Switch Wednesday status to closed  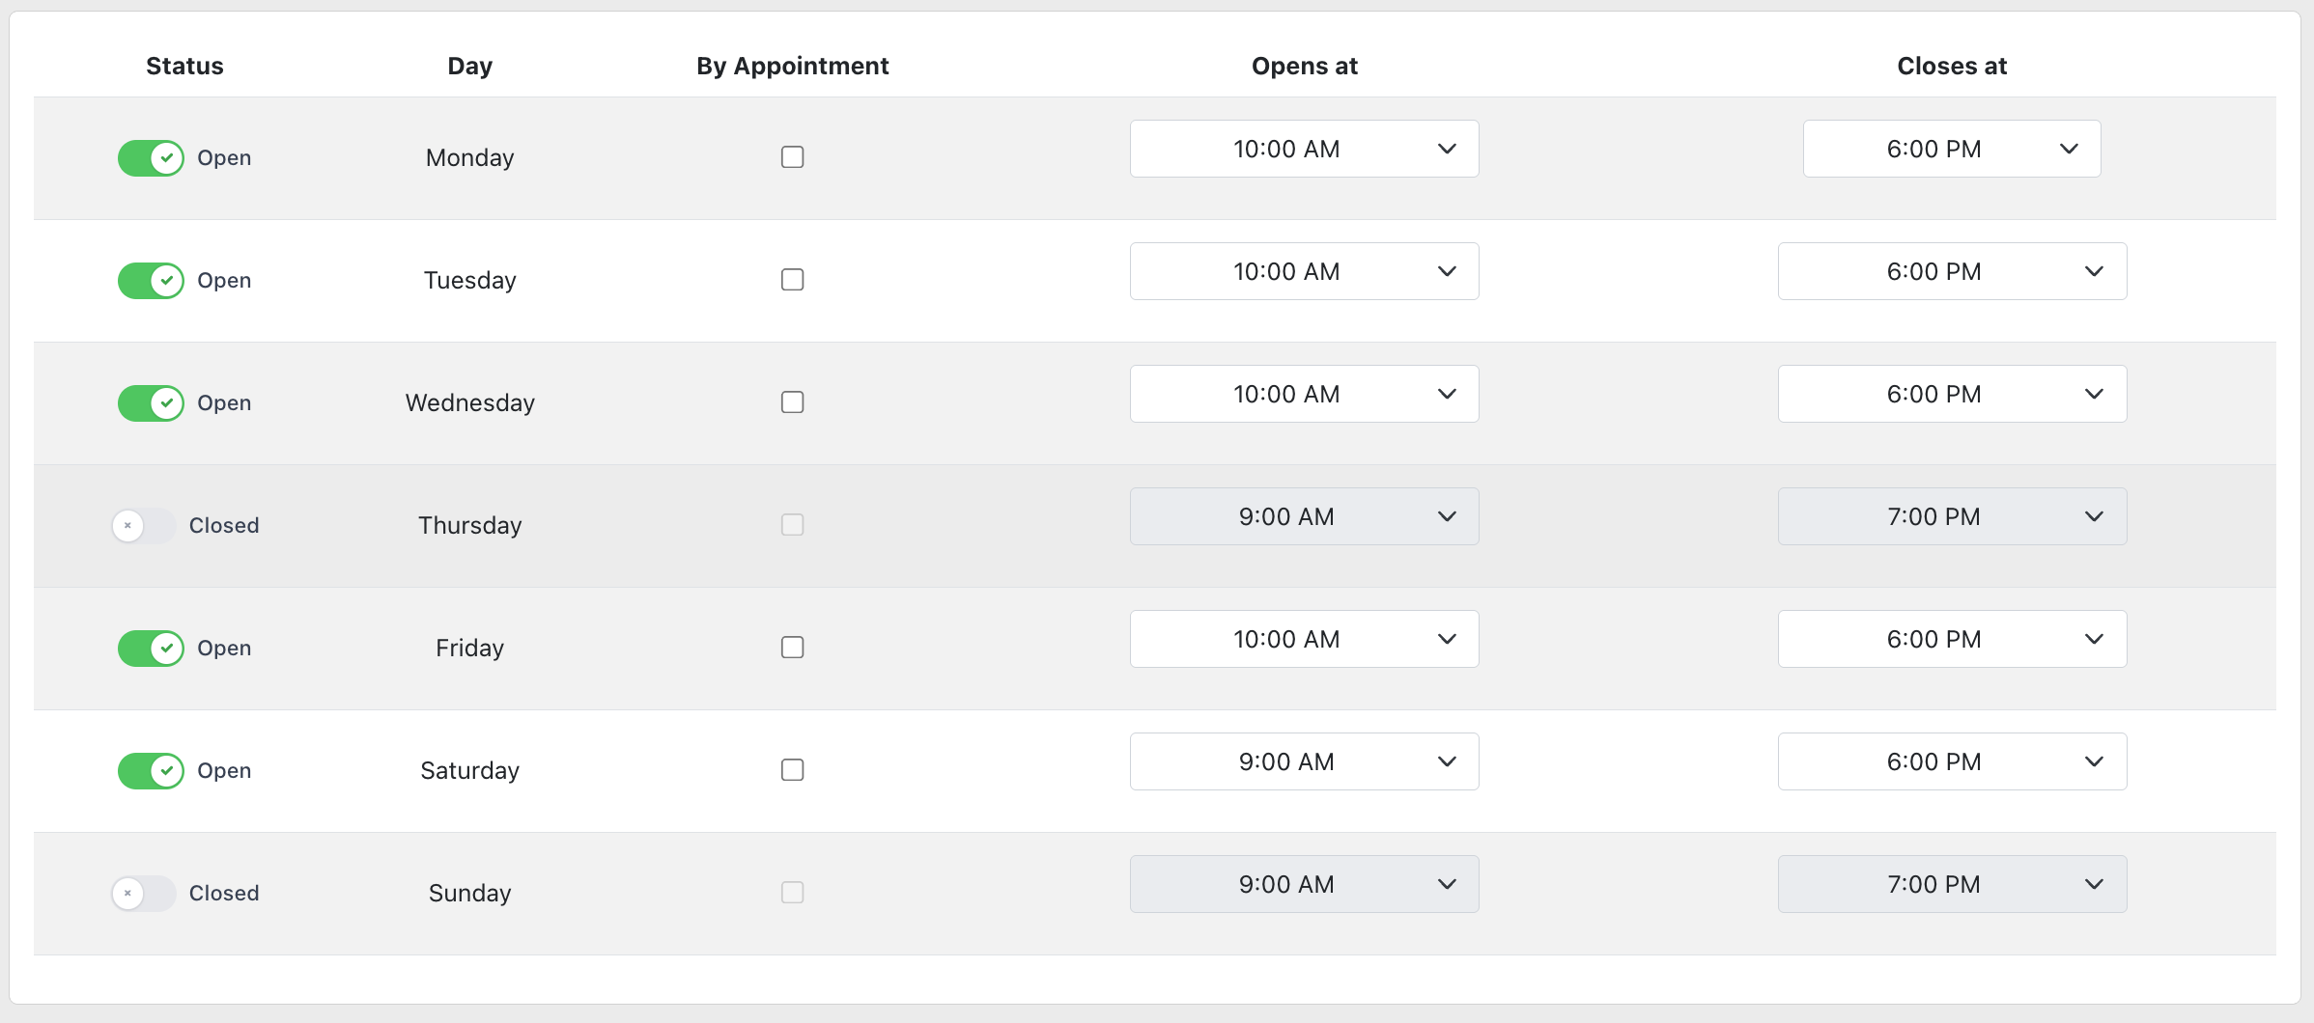click(x=151, y=402)
